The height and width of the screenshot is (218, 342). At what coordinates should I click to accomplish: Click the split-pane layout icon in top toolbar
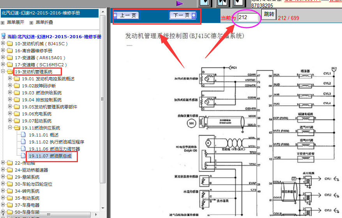point(222,3)
